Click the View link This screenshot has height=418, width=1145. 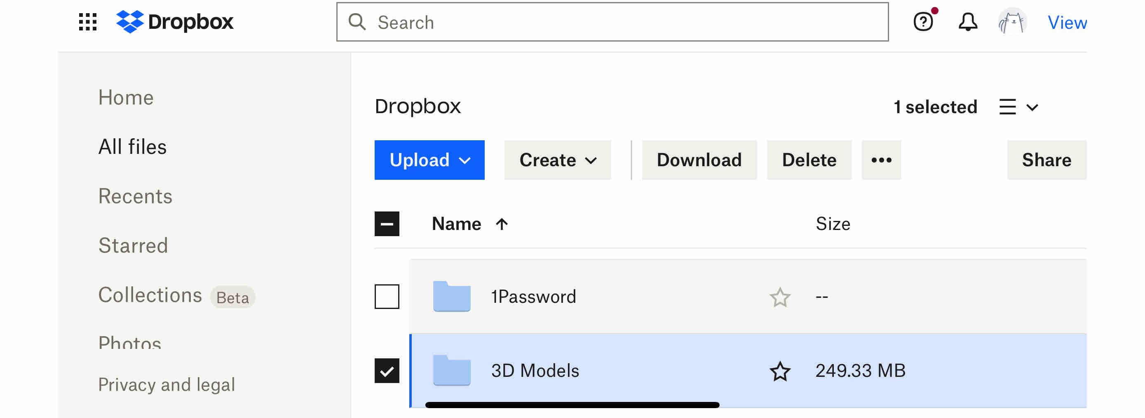pos(1067,22)
